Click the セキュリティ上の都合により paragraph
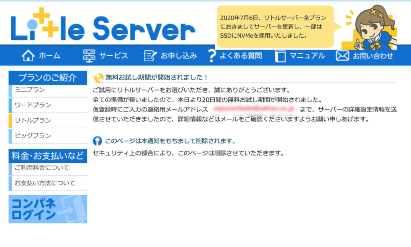Screen dimensions: 411x247 coord(189,153)
